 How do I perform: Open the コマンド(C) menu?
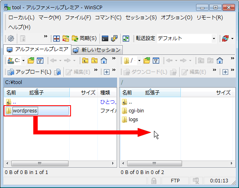coord(108,18)
